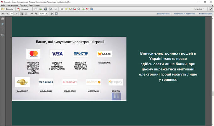Click the Email envelope icon

(55, 9)
